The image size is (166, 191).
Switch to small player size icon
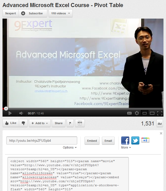(x=145, y=113)
